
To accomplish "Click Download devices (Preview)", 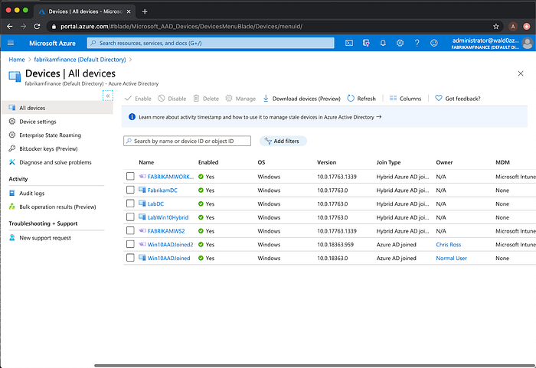I will pyautogui.click(x=302, y=99).
